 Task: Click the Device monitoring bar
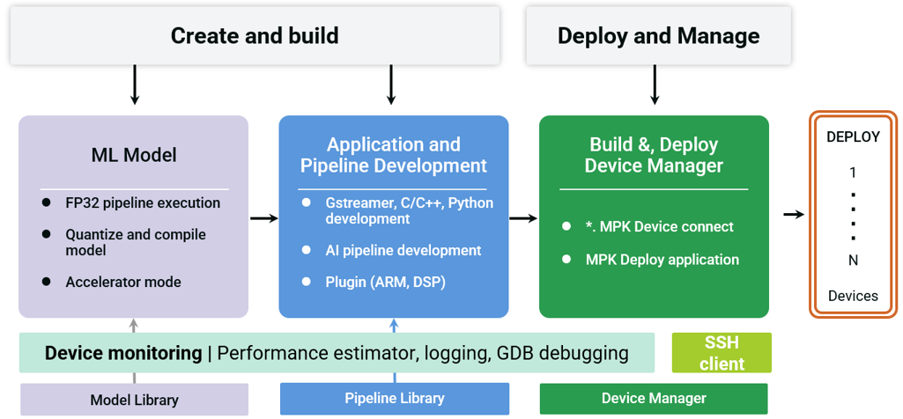click(337, 353)
